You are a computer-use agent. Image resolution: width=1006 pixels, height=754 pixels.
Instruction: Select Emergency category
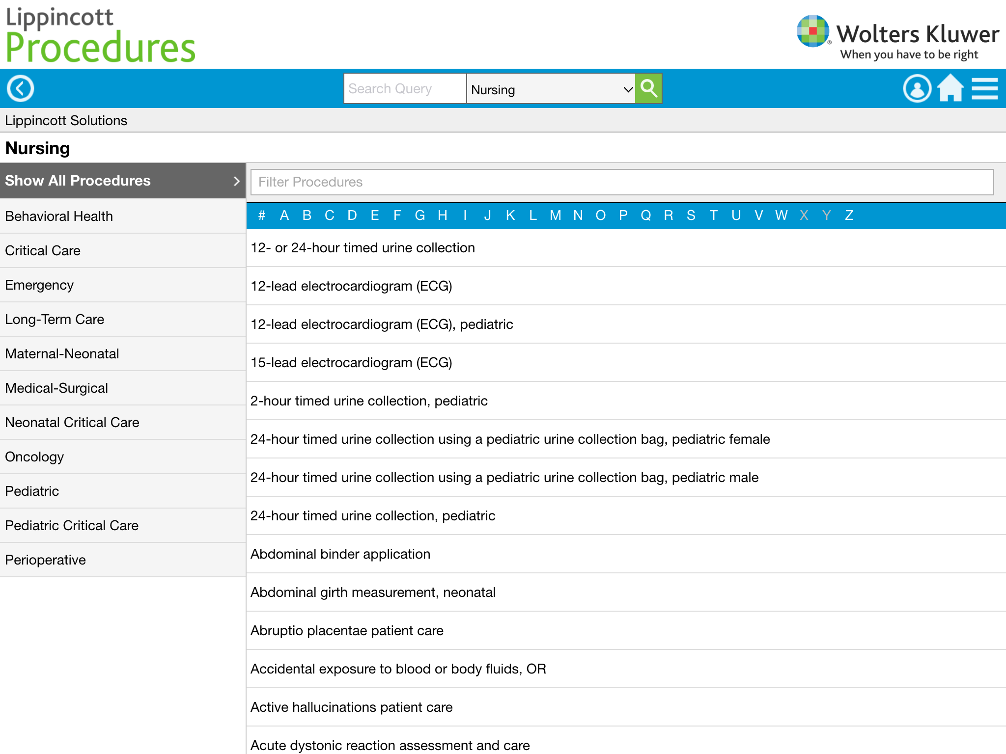123,285
